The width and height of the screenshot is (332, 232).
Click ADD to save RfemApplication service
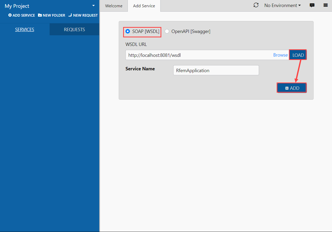291,88
